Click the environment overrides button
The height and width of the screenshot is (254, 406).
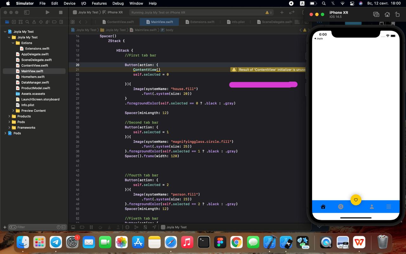click(146, 227)
